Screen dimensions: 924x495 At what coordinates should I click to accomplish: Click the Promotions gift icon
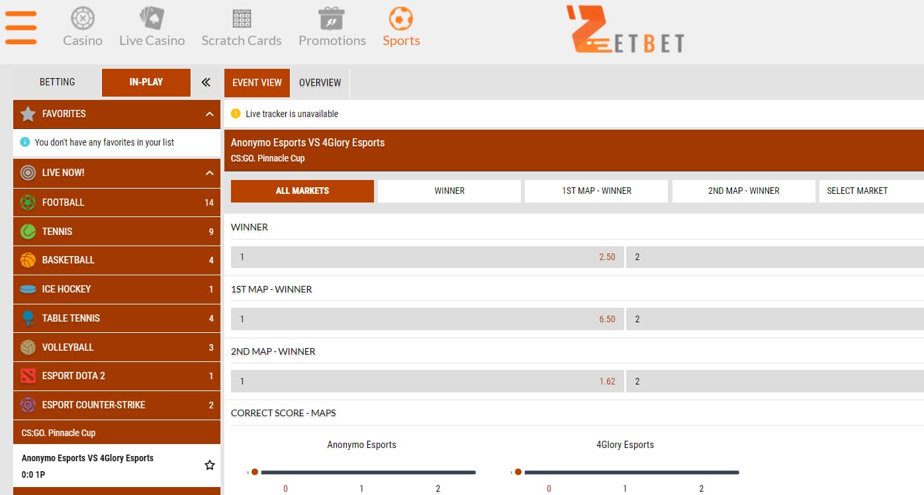point(332,18)
